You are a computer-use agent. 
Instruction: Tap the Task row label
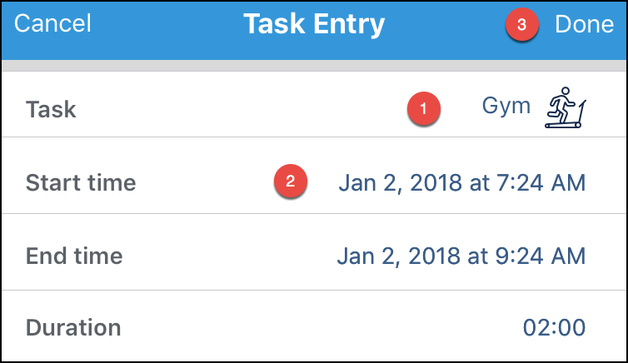(x=51, y=109)
